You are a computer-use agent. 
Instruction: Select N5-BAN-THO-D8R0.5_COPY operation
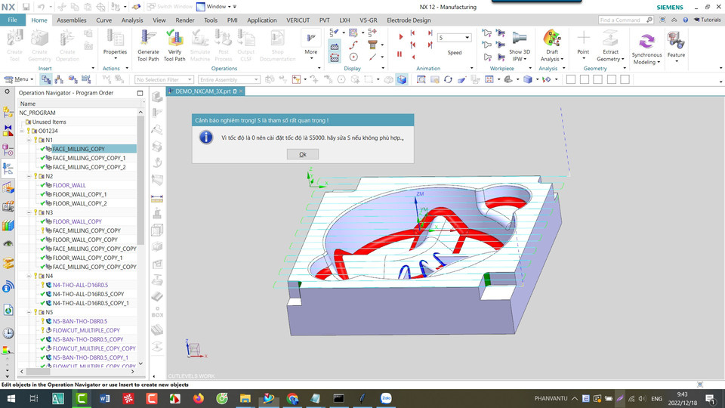pos(88,339)
